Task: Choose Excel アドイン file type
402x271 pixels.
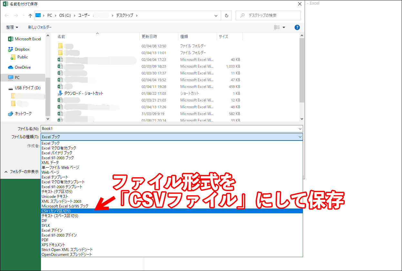Action: 172,230
